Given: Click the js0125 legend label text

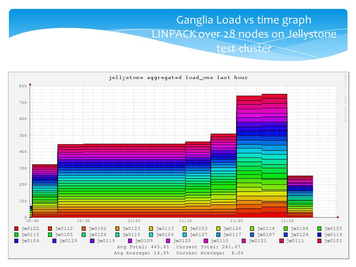Looking at the screenshot, I should pos(333,228).
